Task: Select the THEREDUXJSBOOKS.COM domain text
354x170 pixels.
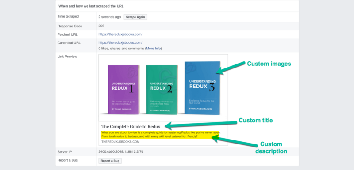Action: coord(120,142)
